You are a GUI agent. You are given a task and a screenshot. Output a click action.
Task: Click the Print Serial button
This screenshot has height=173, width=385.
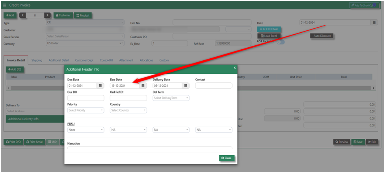tap(34, 142)
